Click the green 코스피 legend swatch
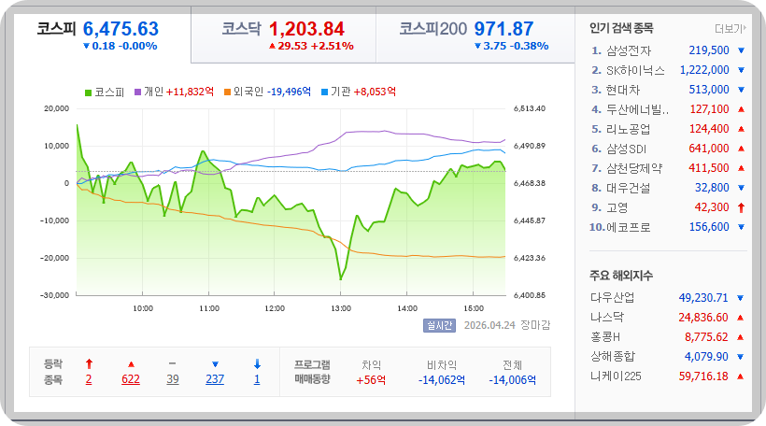The width and height of the screenshot is (766, 426). [89, 92]
